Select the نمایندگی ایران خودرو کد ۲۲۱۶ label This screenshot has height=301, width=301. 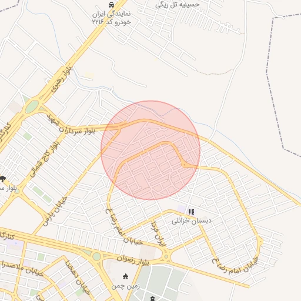112,18
